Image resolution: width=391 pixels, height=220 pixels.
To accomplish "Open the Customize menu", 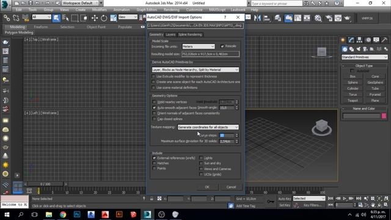I will pos(194,10).
